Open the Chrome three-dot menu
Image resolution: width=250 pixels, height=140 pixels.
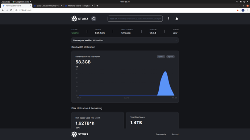point(247,10)
